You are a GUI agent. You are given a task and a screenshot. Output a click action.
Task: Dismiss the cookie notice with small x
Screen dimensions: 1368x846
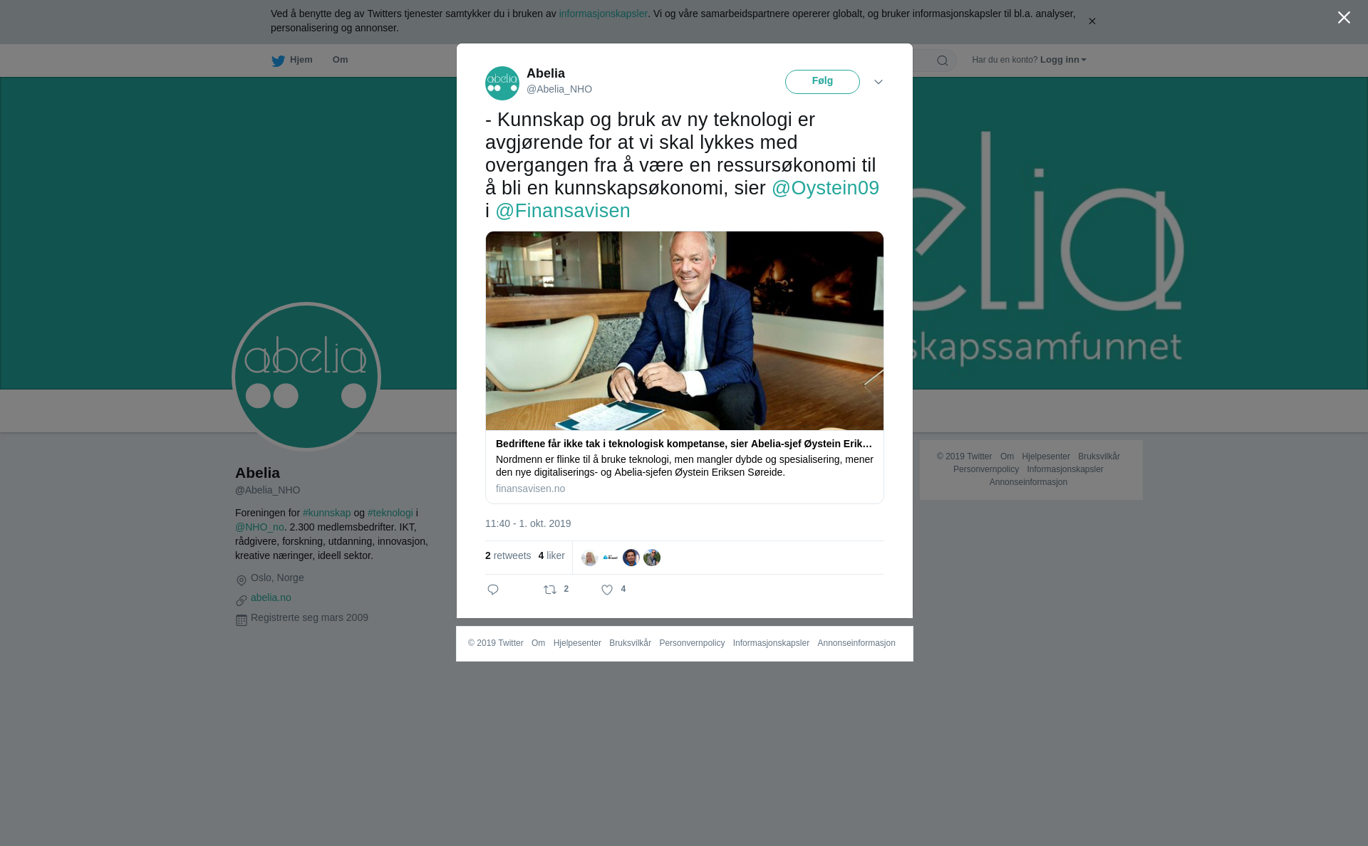point(1092,21)
